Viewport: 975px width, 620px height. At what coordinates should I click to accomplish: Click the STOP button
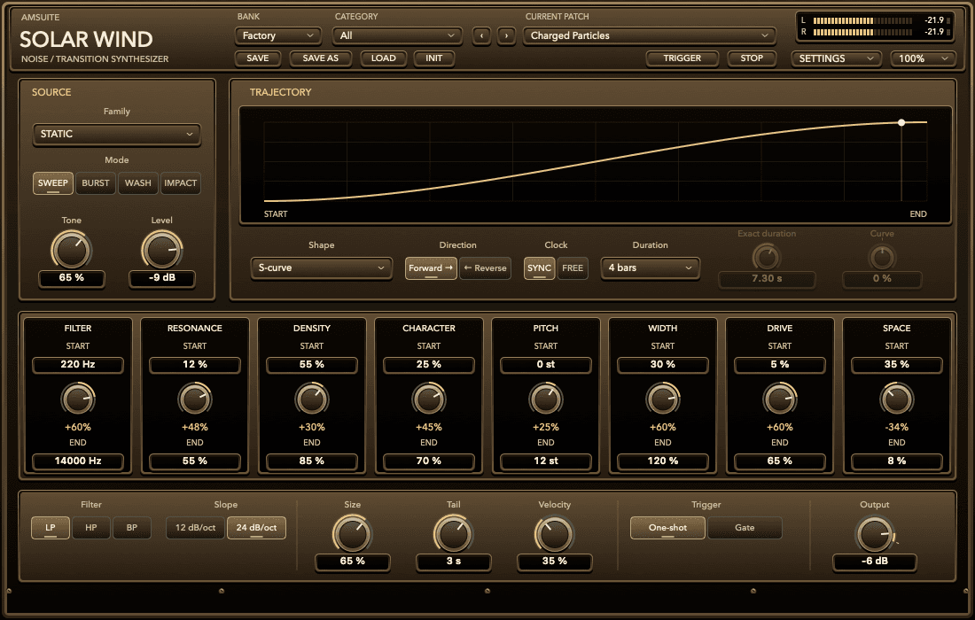pos(751,58)
